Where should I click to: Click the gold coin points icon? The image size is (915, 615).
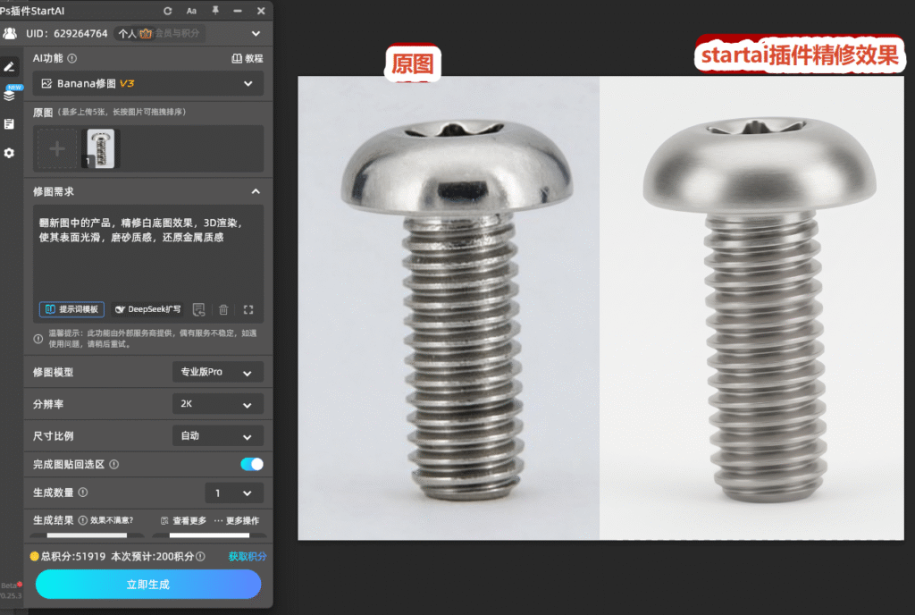click(35, 557)
